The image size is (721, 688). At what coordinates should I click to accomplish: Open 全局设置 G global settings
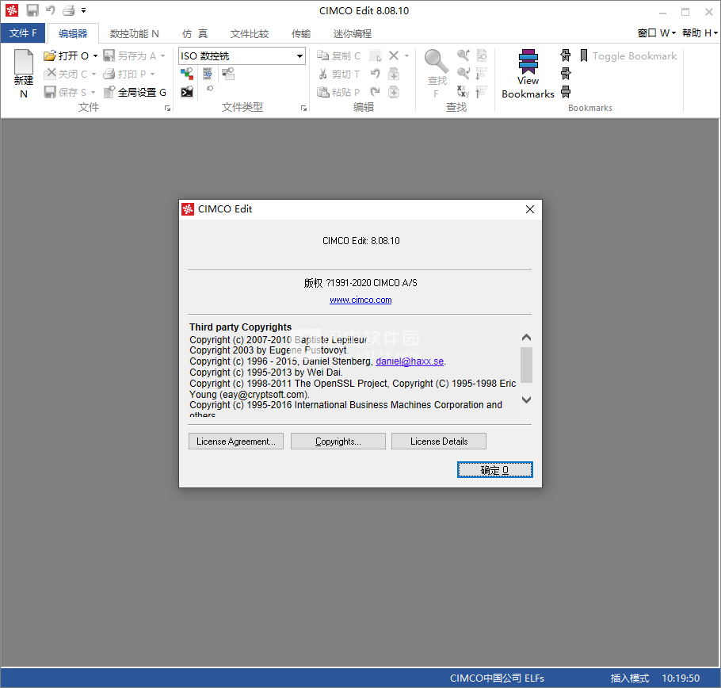click(135, 92)
